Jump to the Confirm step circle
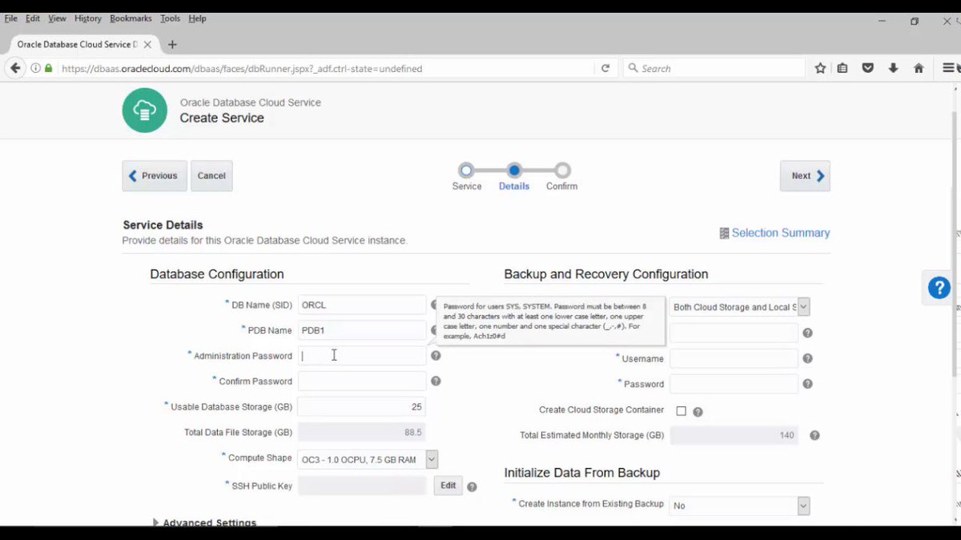Viewport: 961px width, 540px height. (562, 170)
